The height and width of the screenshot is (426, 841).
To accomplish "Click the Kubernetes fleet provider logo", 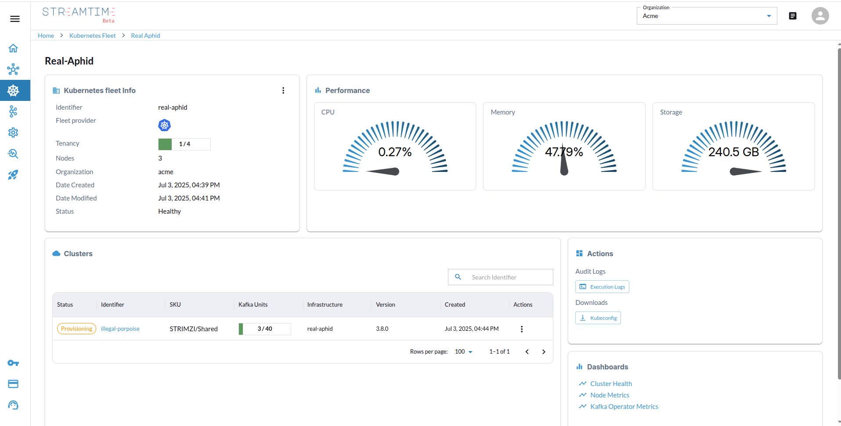I will click(x=164, y=125).
